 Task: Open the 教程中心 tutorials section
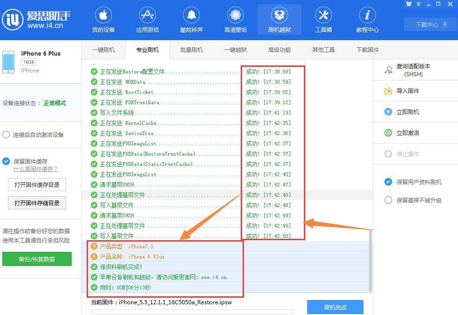click(x=368, y=20)
